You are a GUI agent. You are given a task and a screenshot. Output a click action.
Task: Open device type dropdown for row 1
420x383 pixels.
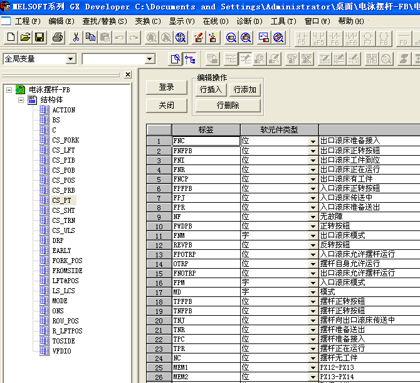313,141
